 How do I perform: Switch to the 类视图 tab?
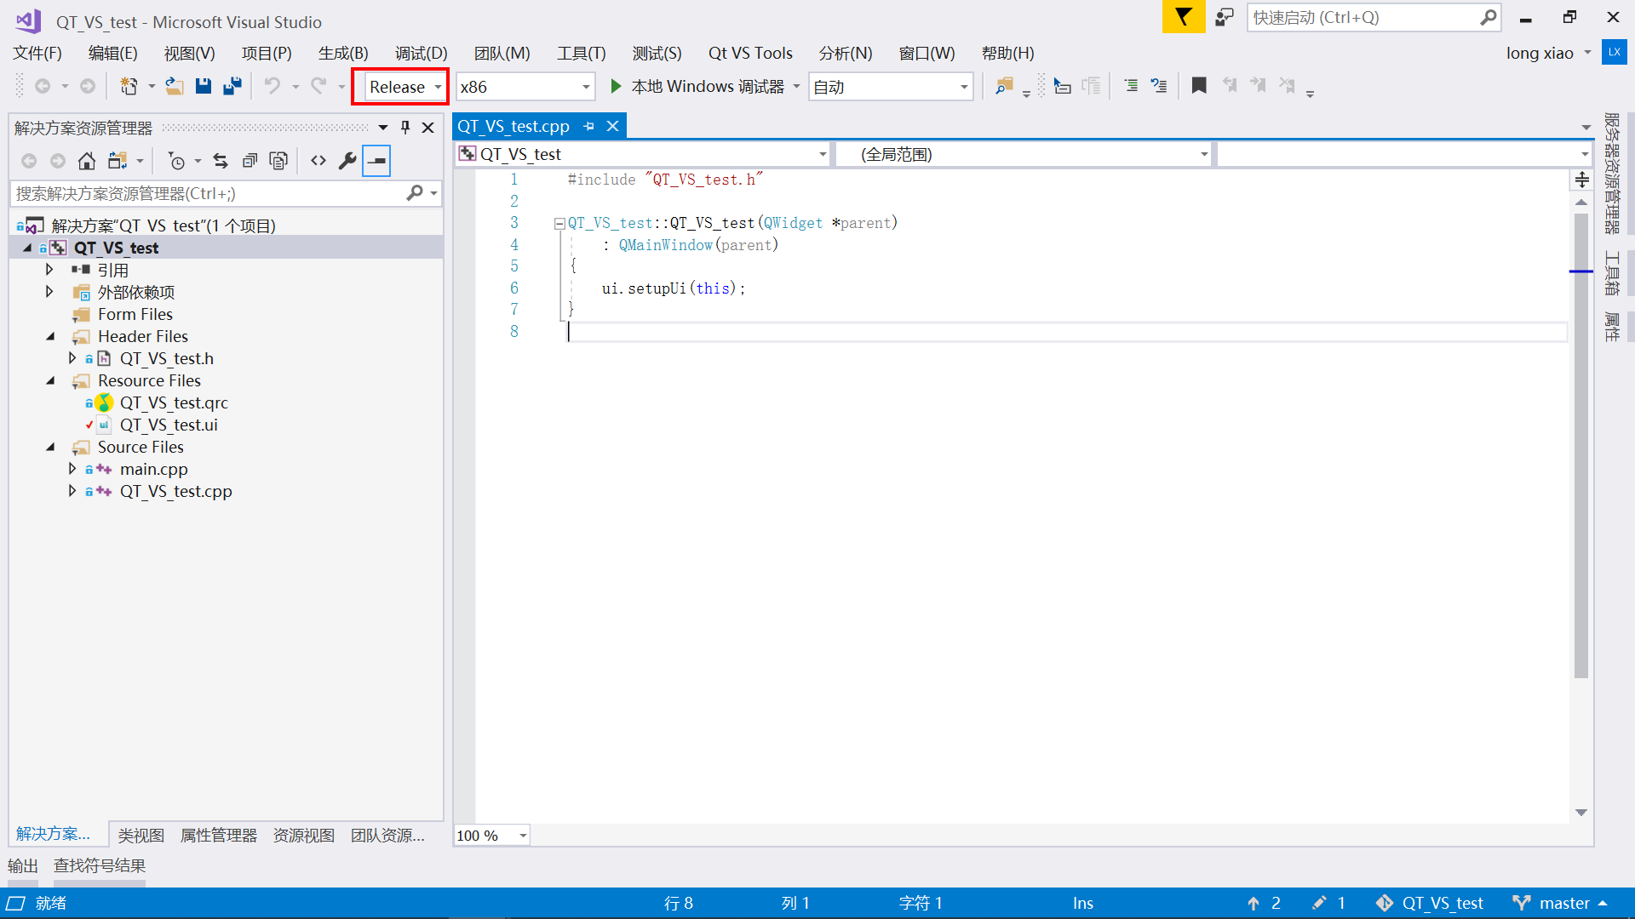click(x=141, y=835)
